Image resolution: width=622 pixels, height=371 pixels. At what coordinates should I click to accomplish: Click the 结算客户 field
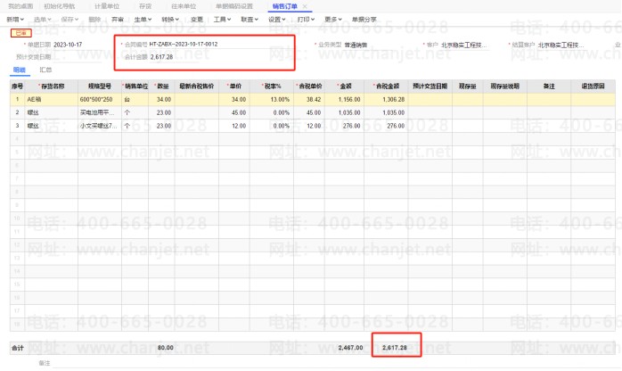(x=561, y=45)
